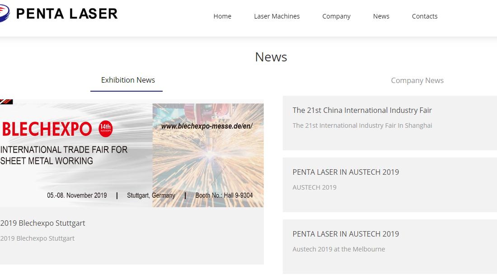The image size is (497, 279).
Task: Open The 21st China International Industry Fair
Action: tap(362, 110)
